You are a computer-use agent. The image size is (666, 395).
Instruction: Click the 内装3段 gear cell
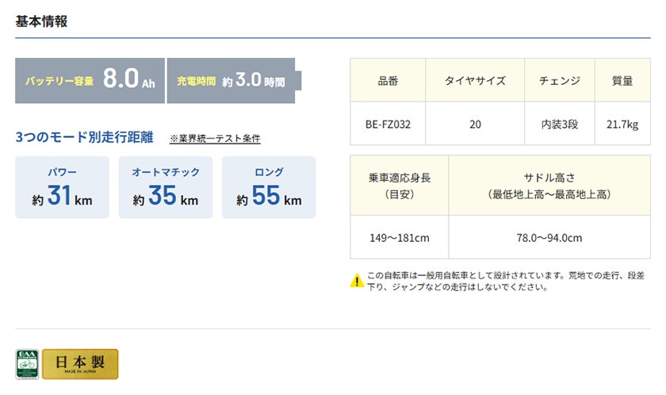point(560,124)
